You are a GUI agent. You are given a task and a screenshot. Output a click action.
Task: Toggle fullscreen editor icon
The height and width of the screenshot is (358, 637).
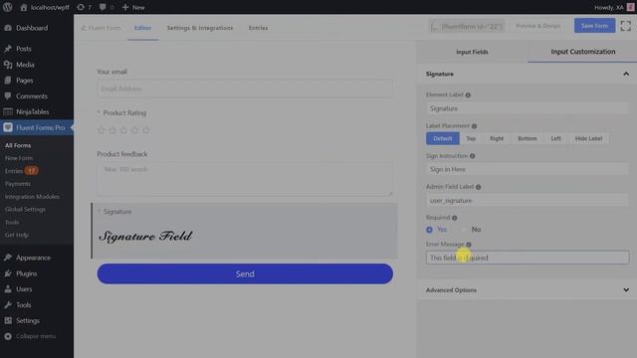click(x=626, y=26)
